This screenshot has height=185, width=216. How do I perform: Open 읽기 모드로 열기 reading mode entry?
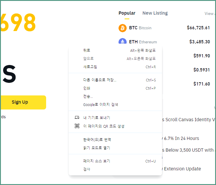(x=115, y=148)
